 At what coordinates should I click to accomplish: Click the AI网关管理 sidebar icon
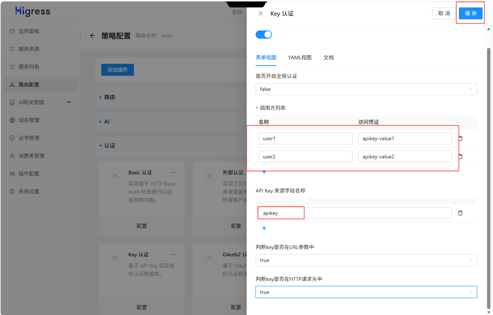[12, 102]
